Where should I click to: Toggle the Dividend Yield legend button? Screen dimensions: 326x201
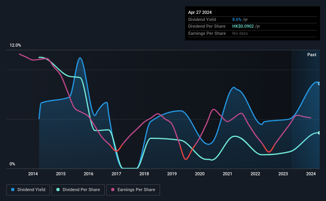[28, 190]
